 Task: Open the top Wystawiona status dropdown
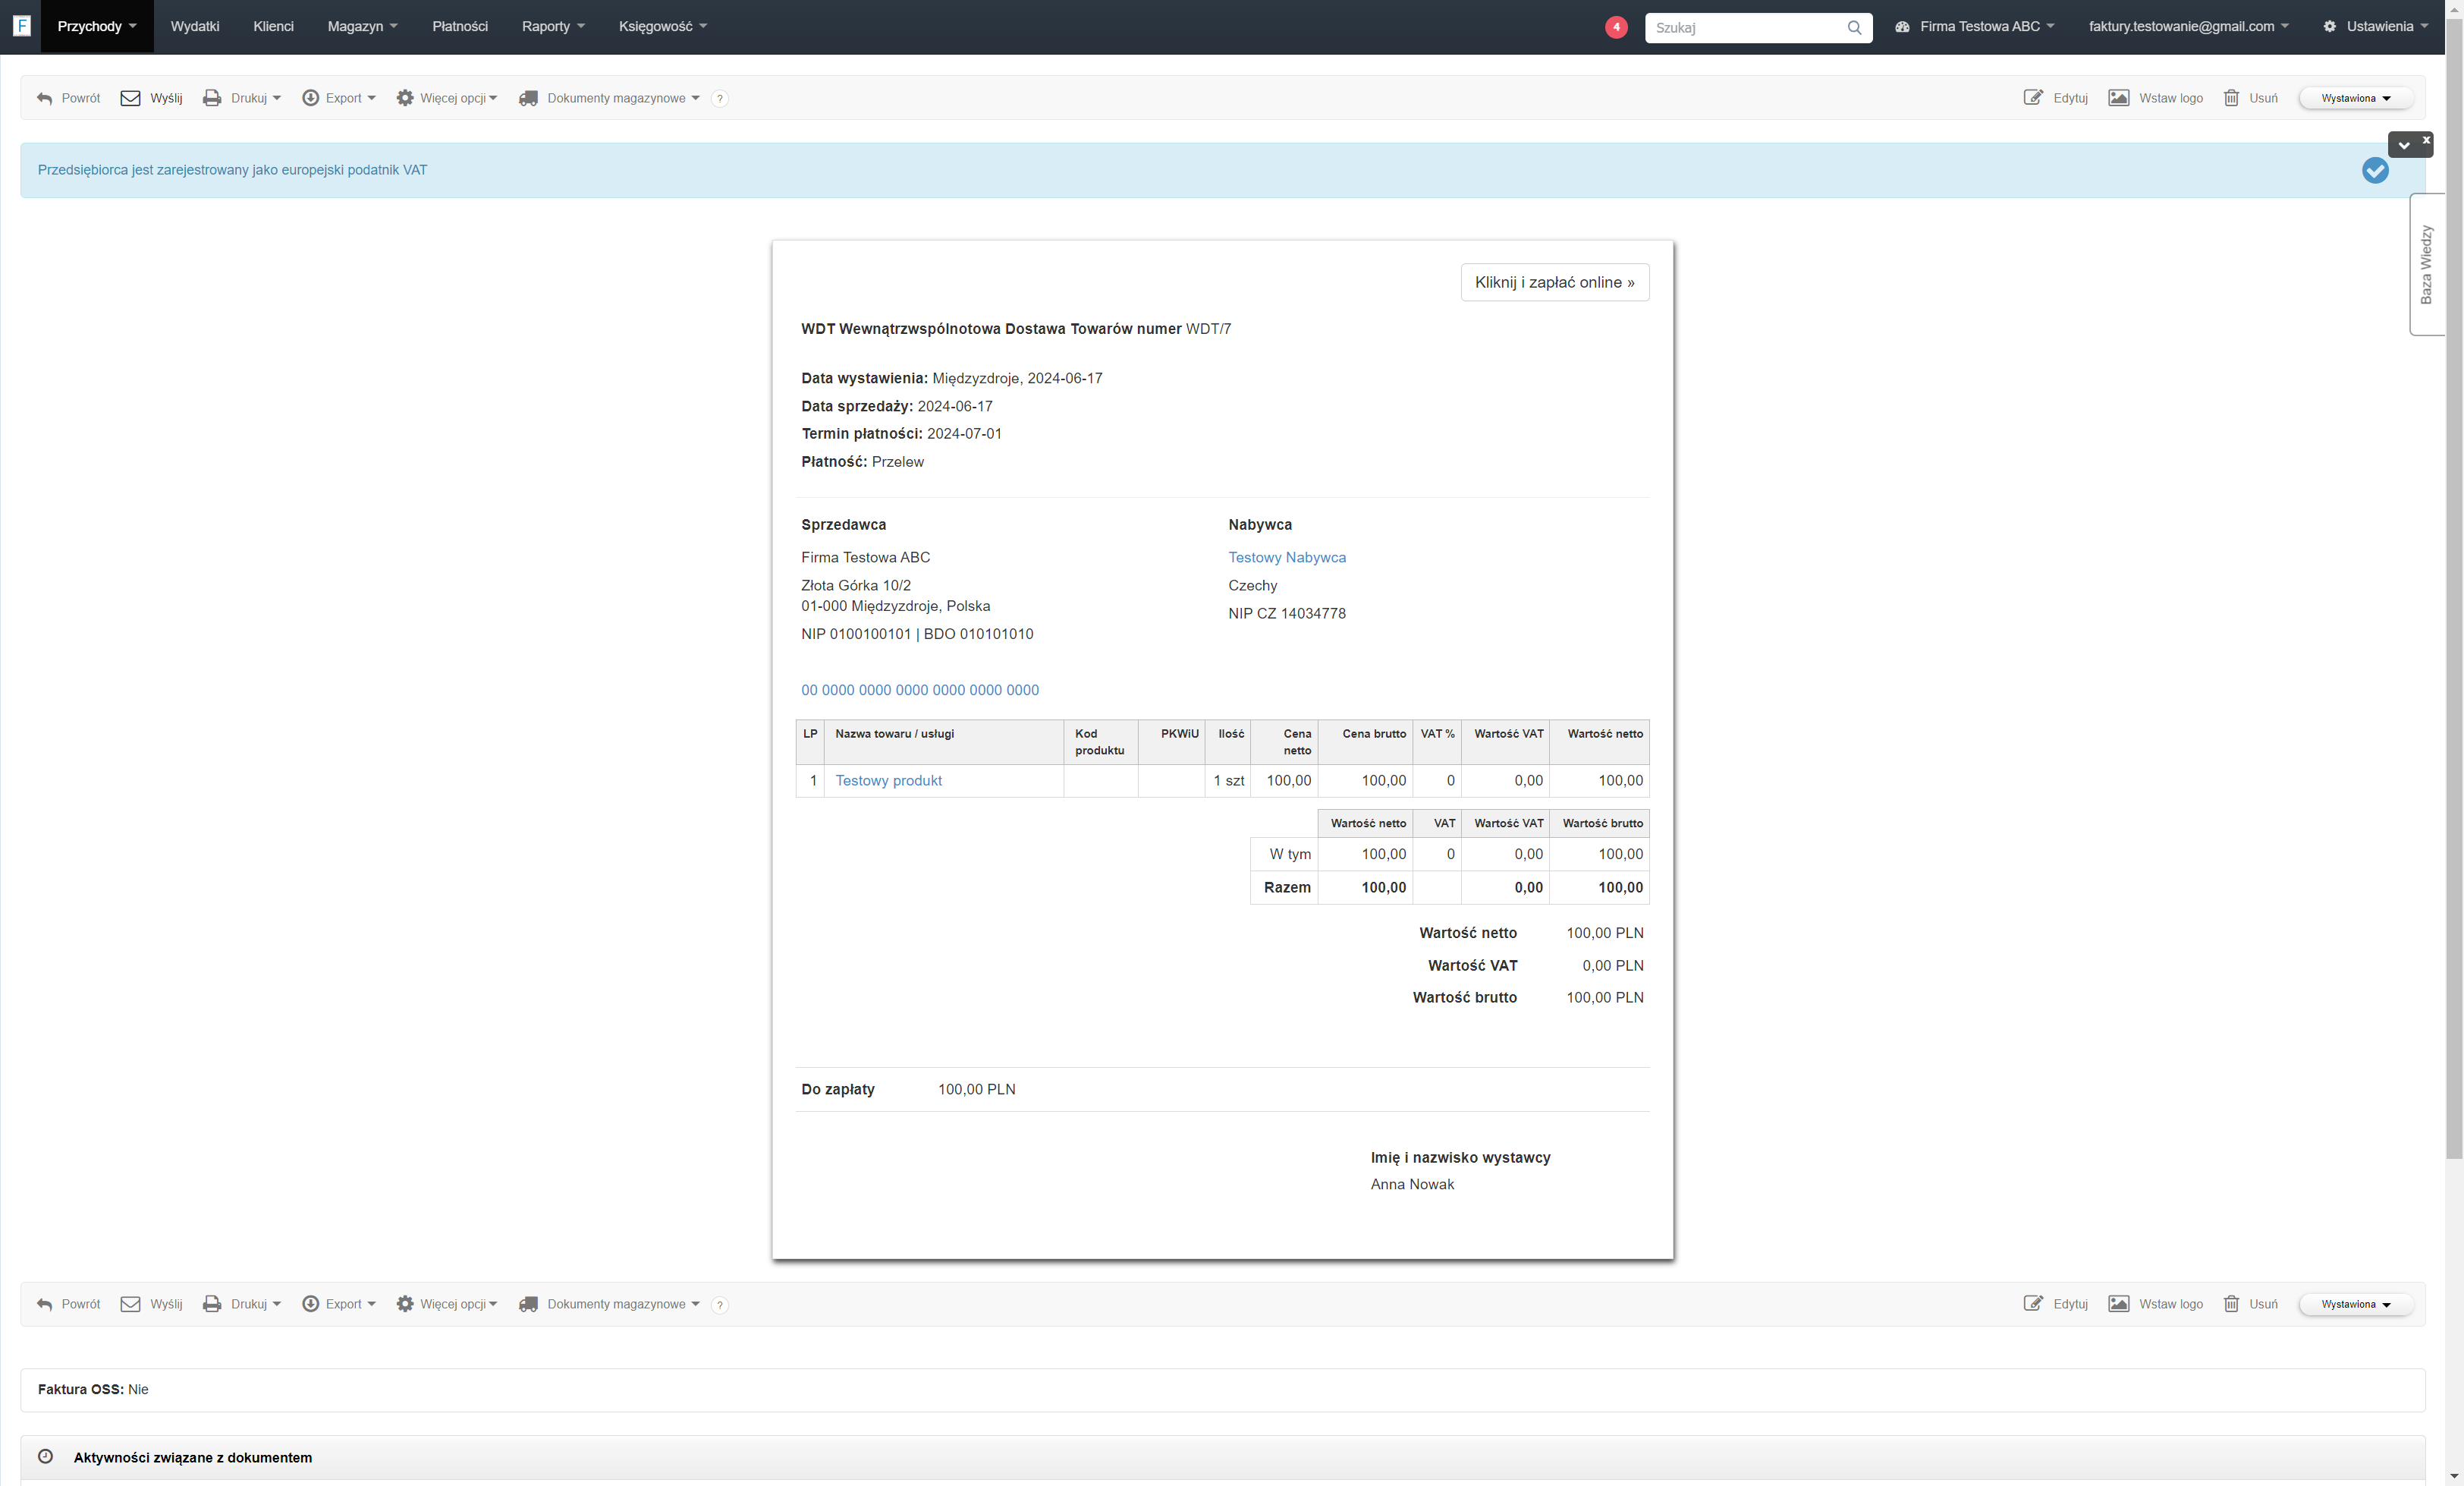2356,98
